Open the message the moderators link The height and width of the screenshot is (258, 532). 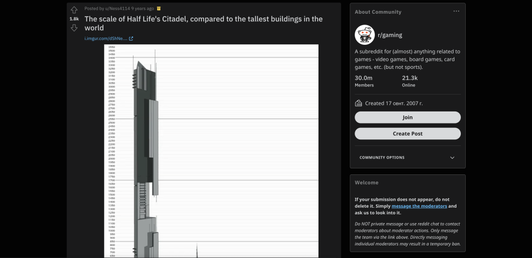click(419, 206)
